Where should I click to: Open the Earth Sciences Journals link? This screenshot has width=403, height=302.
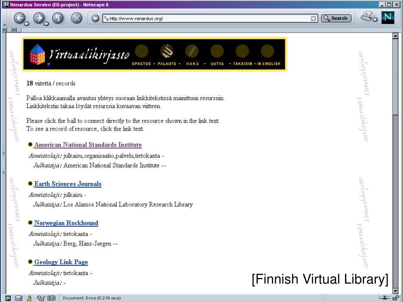click(x=68, y=184)
